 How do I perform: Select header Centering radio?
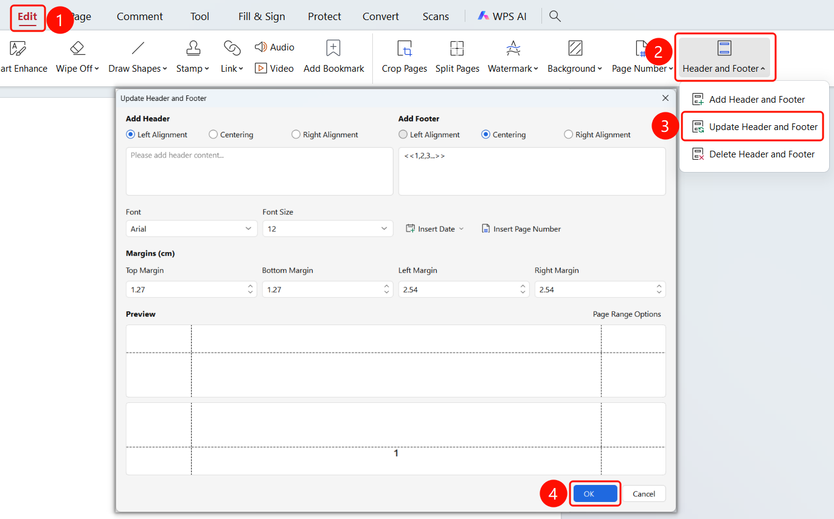[x=213, y=135]
